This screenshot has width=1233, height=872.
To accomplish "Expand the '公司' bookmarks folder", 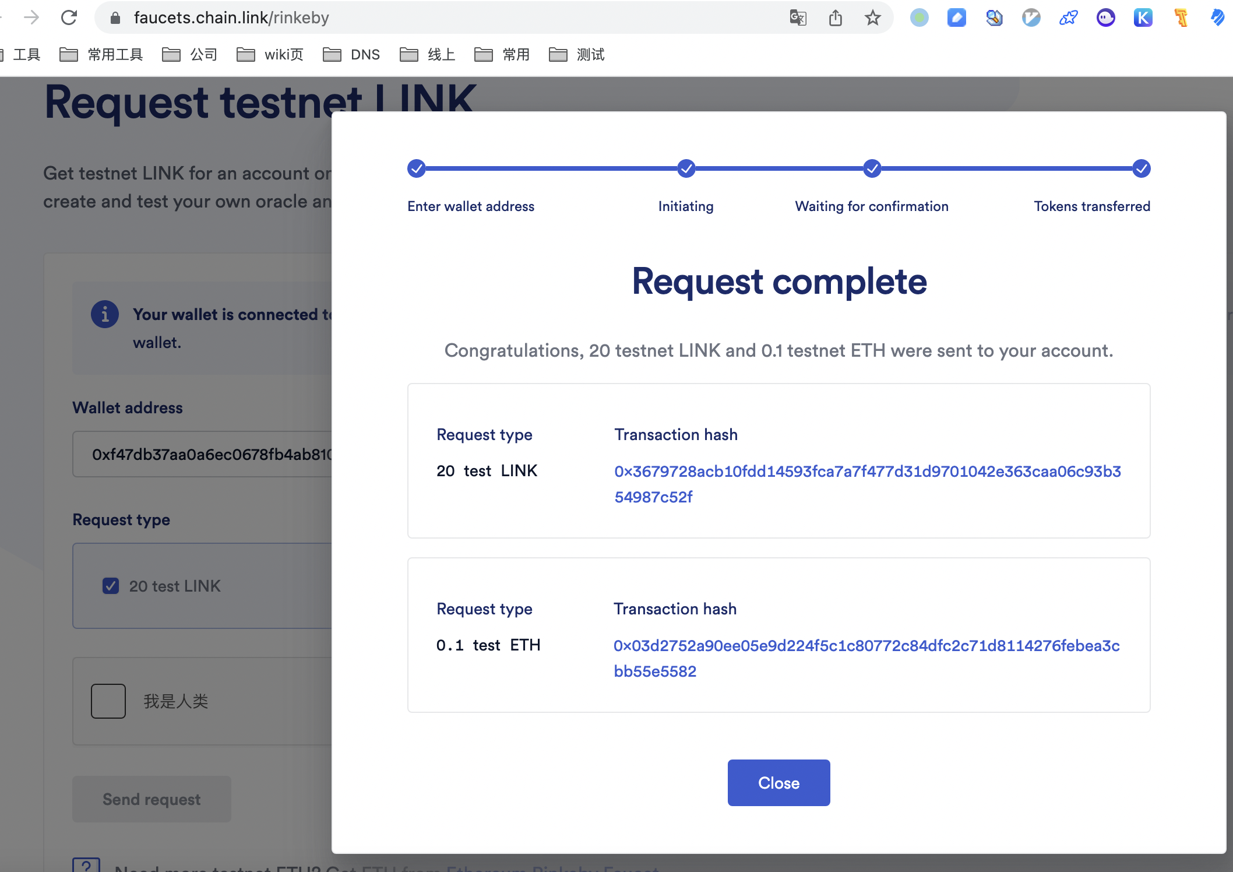I will coord(201,54).
